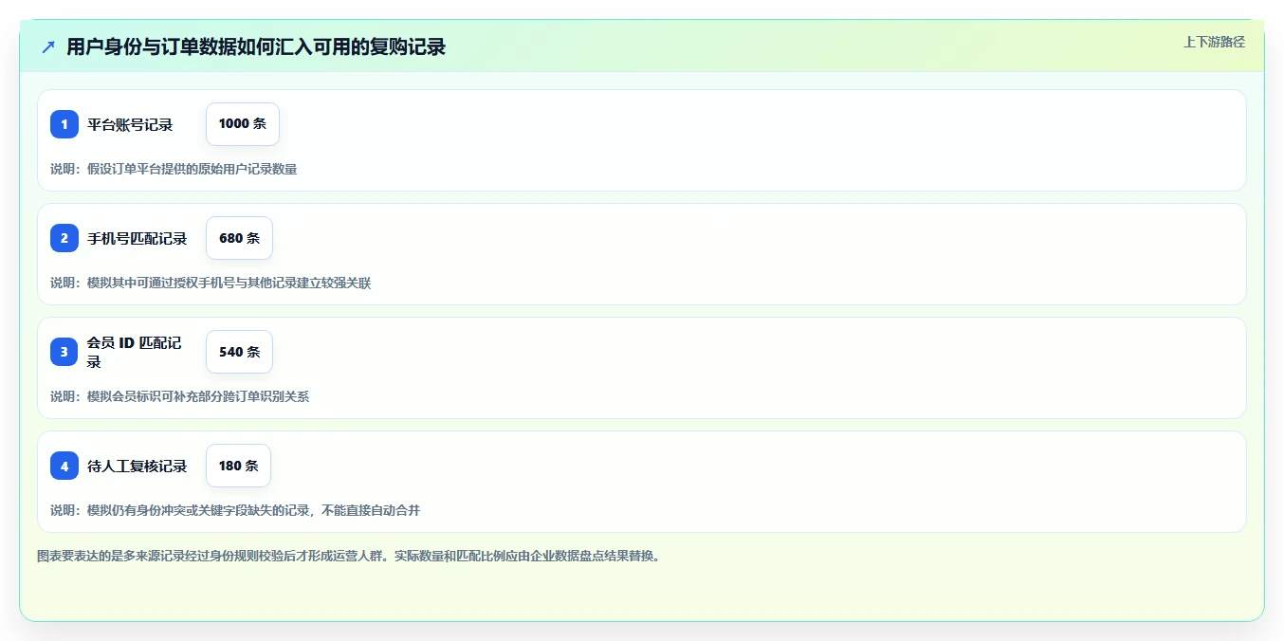
Task: Click the description about 身份冲突或关键字段缺失
Action: (235, 510)
